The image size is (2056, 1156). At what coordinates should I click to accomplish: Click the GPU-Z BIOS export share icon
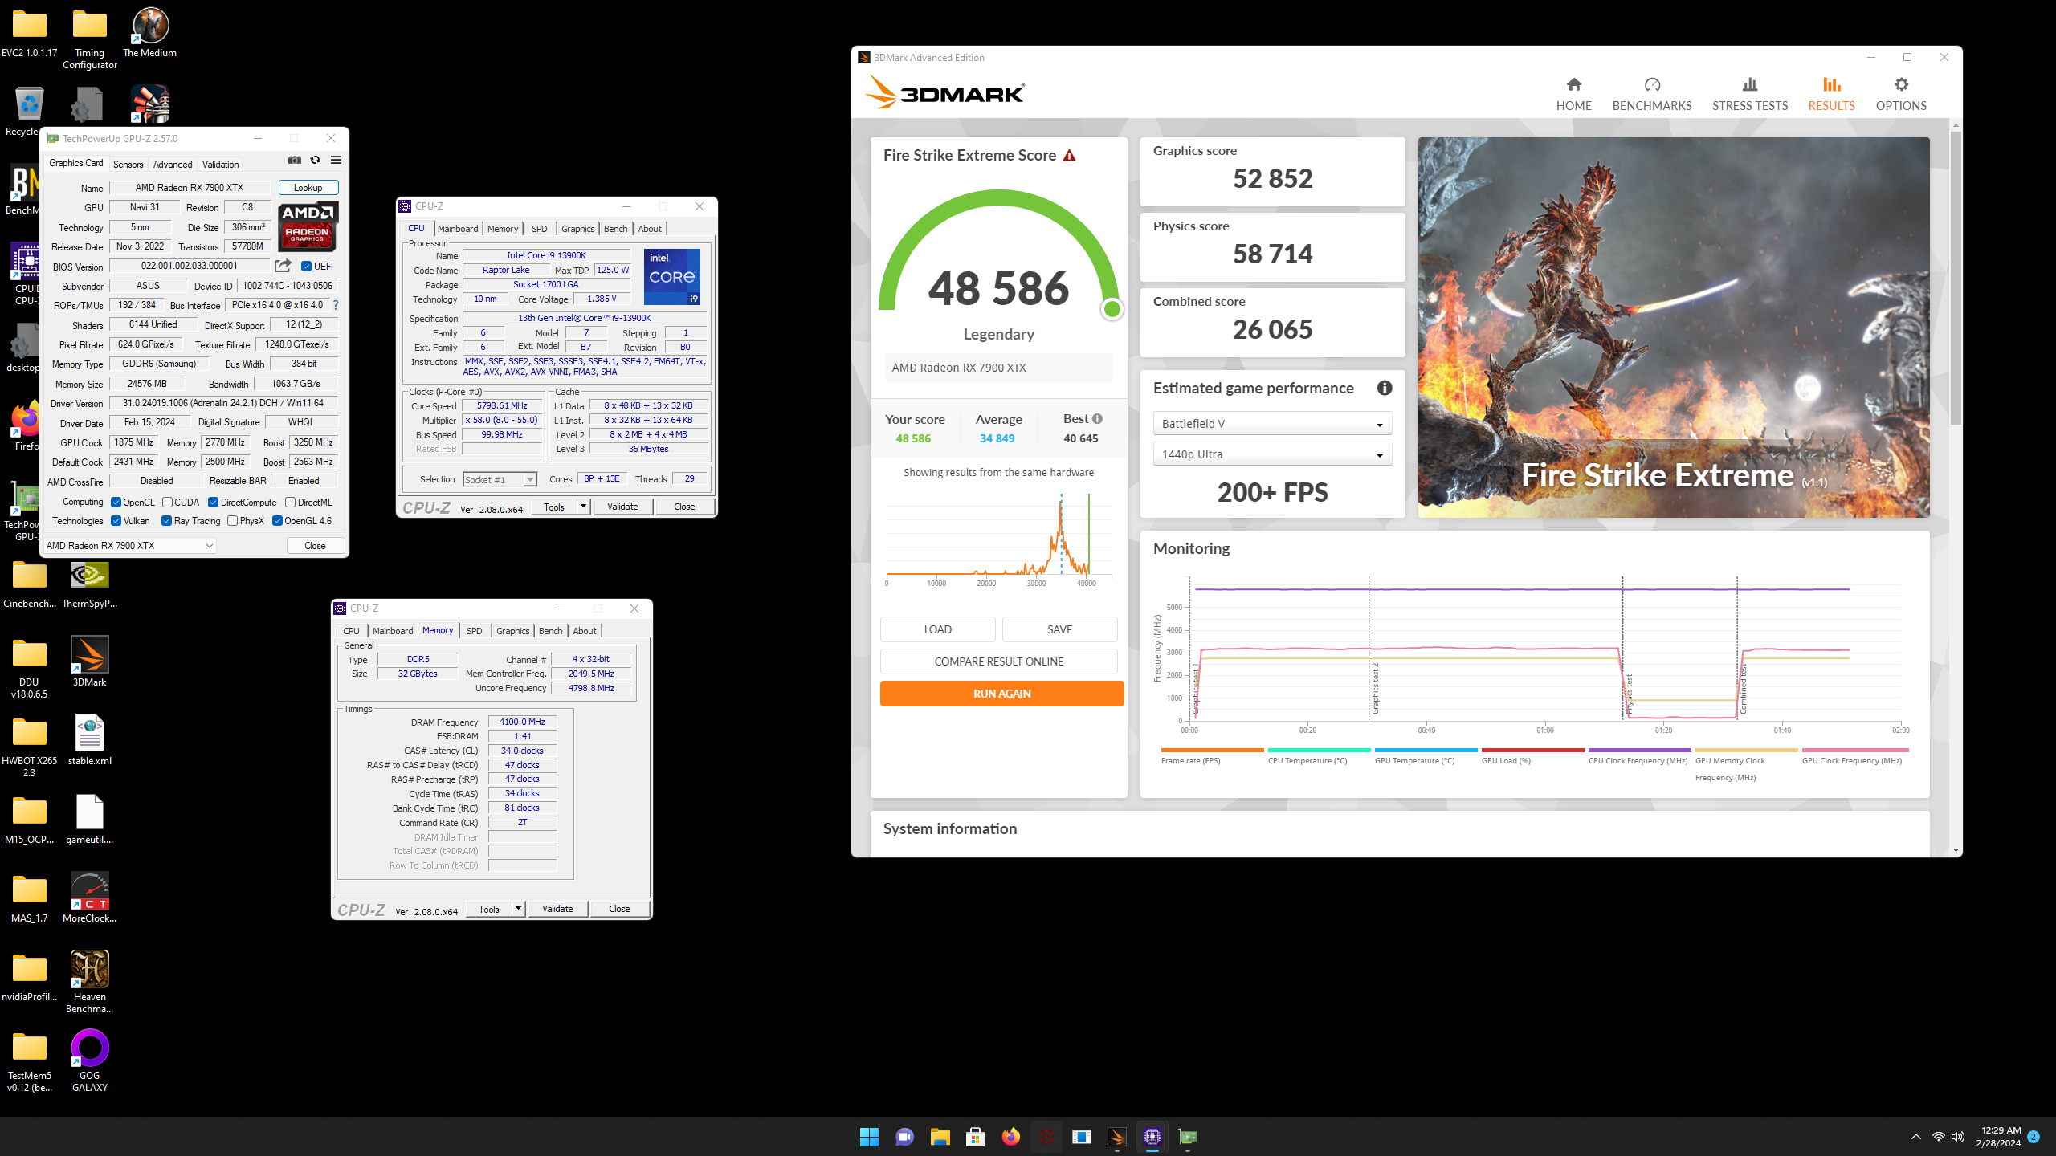point(283,266)
